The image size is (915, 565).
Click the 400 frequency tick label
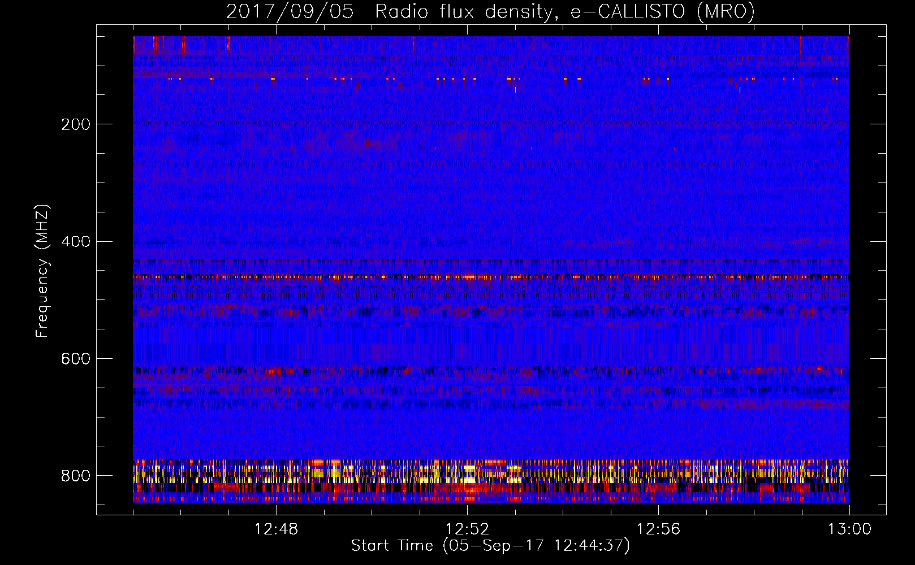coord(76,242)
